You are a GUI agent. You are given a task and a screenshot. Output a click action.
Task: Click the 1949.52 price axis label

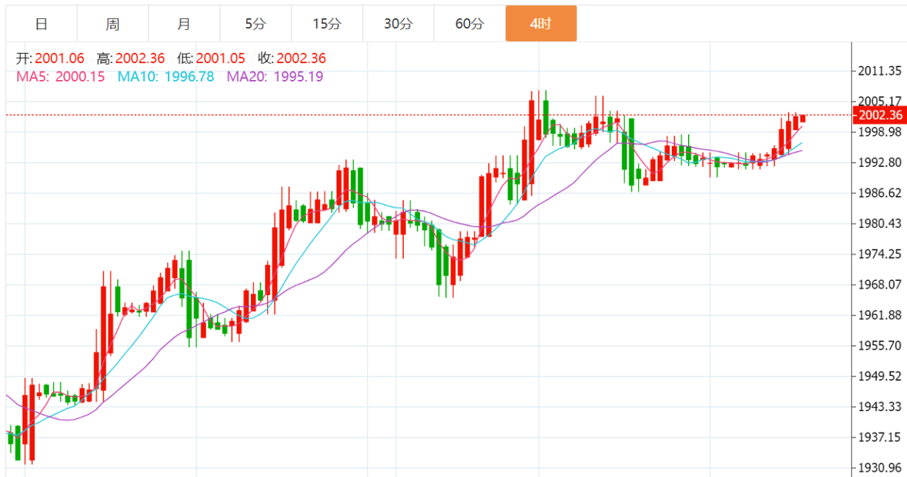(879, 376)
